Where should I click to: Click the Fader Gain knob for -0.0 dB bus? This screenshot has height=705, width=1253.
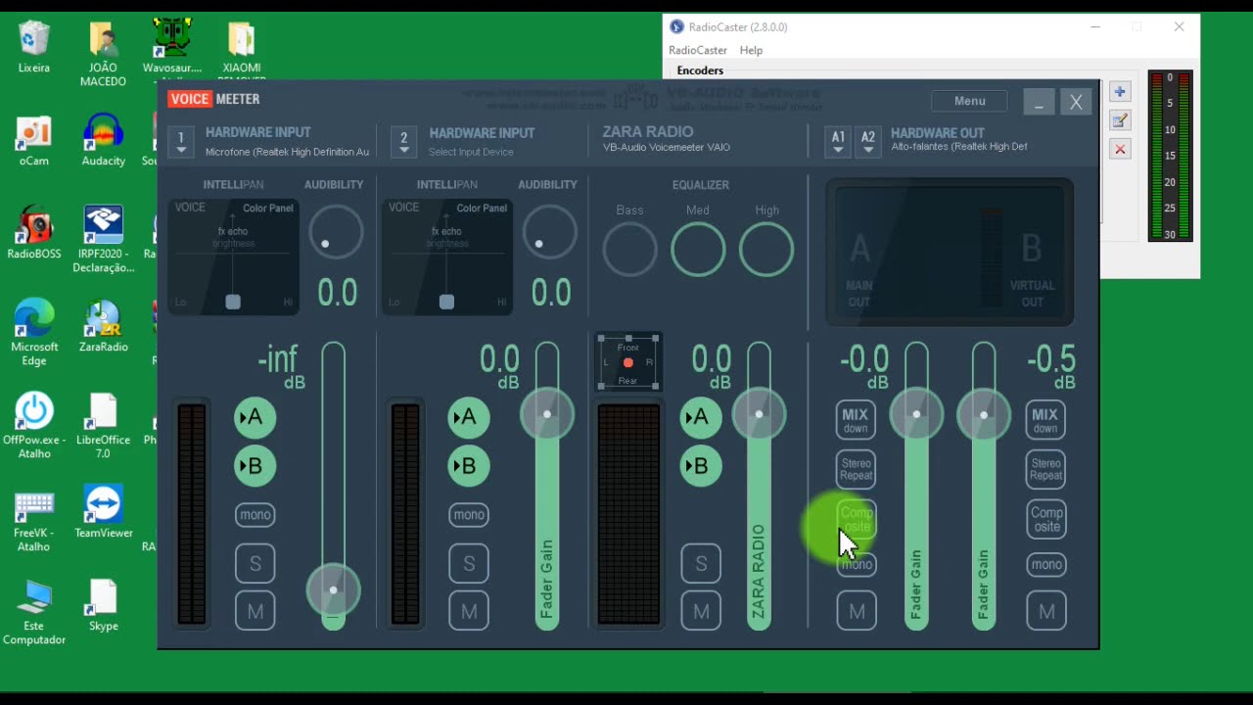coord(916,414)
